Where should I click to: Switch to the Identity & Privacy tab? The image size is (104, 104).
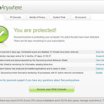tap(37, 17)
